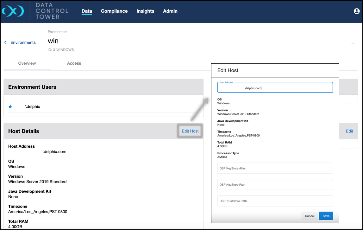Switch to the Access tab
The width and height of the screenshot is (363, 230).
(74, 63)
